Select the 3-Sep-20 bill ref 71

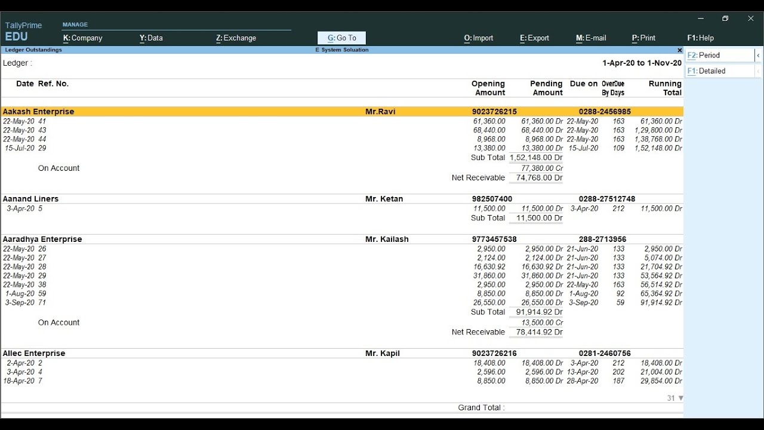(342, 303)
